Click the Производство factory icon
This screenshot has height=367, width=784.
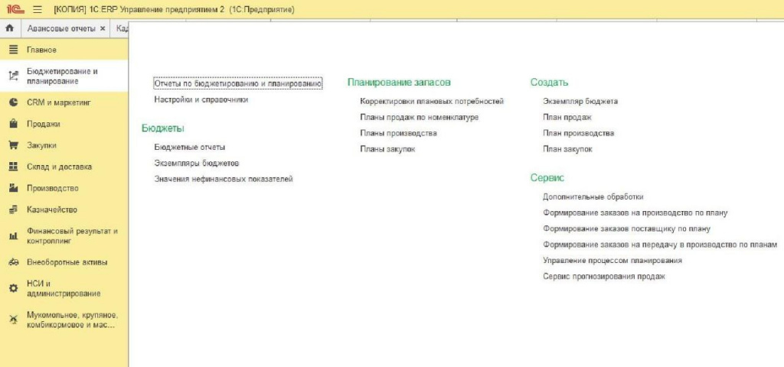click(x=14, y=188)
